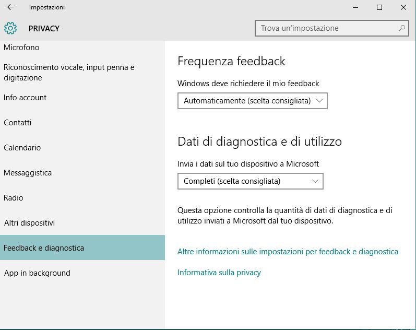Click the back arrow icon

10,7
